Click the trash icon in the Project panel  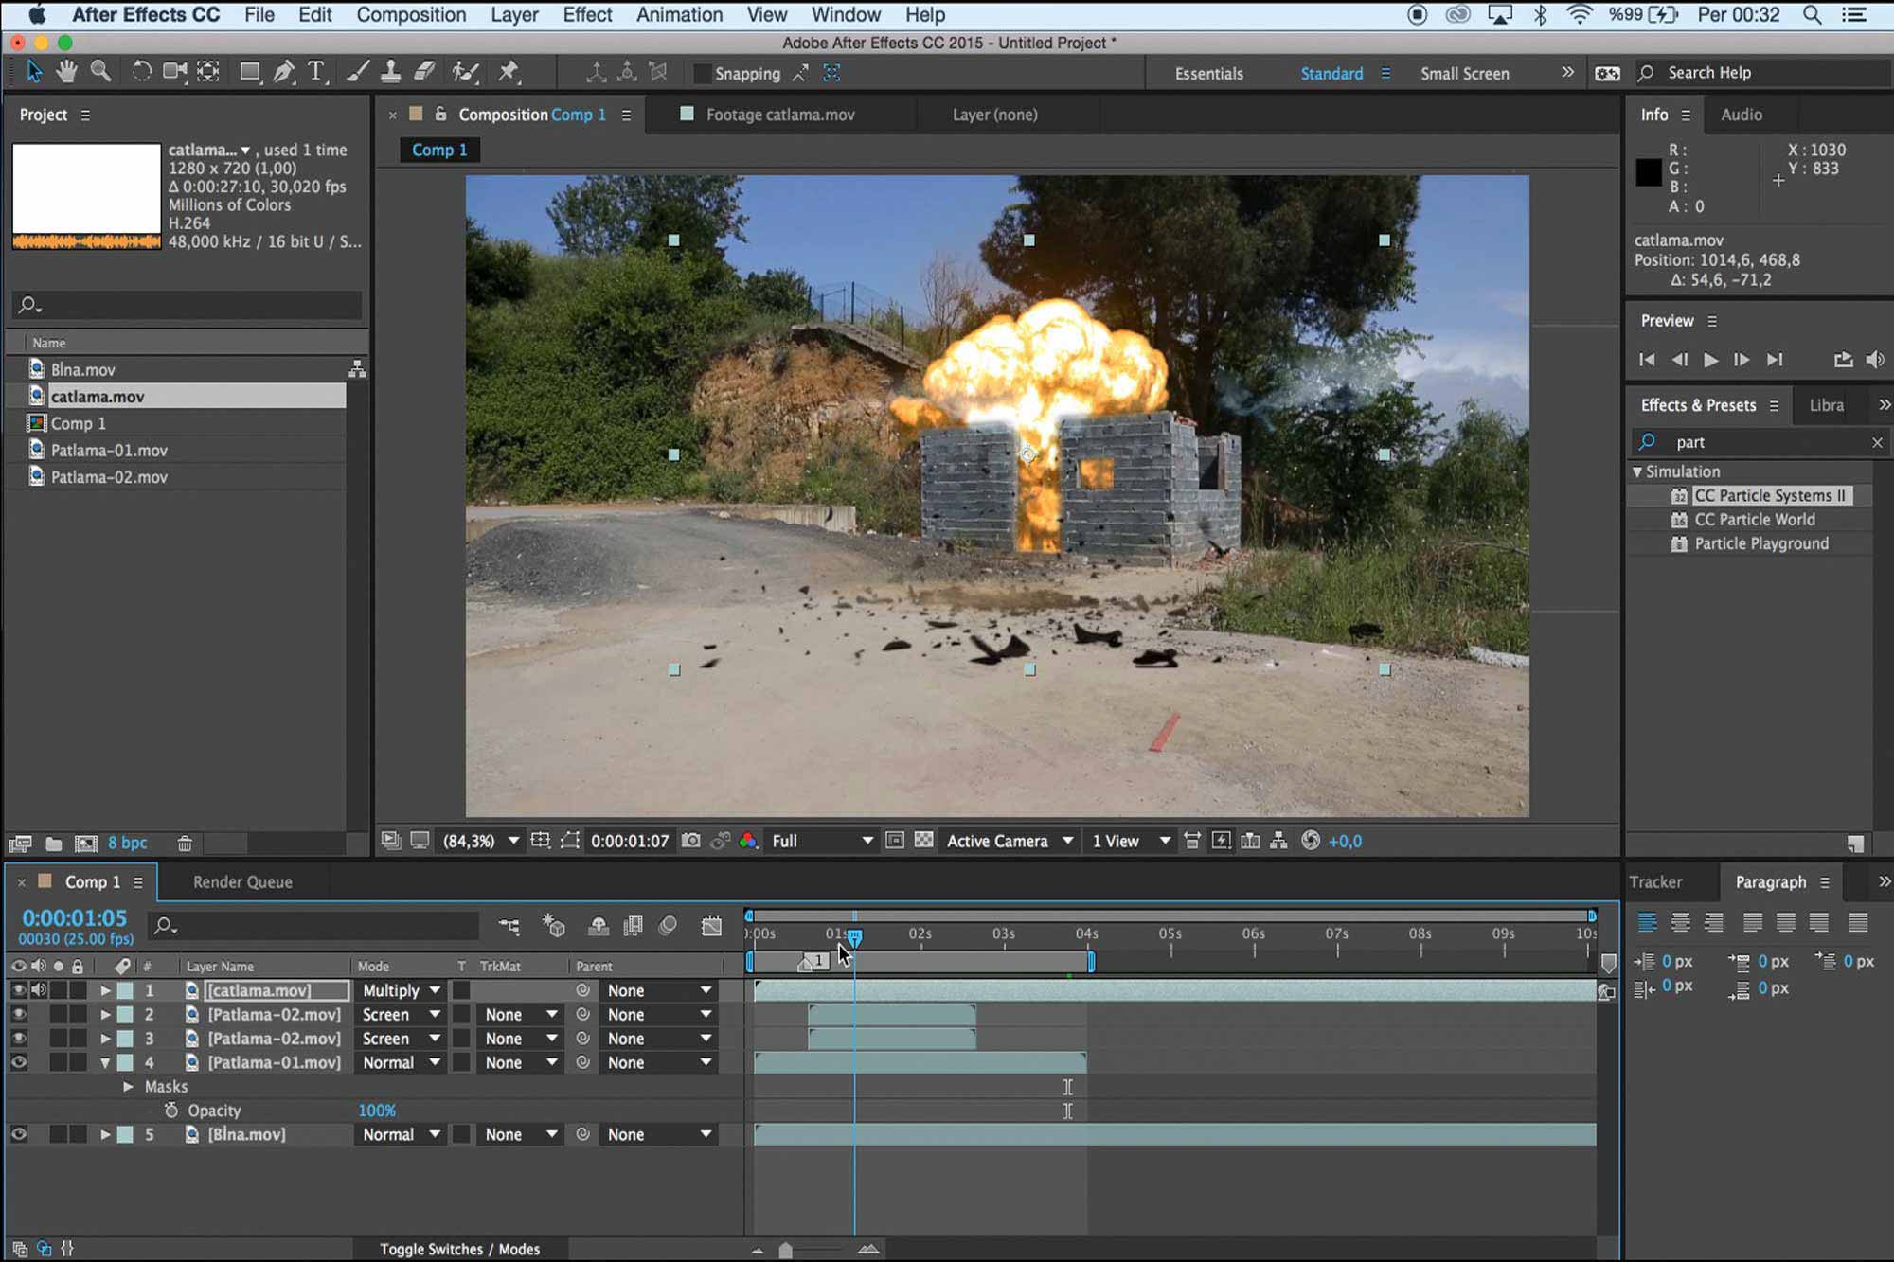tap(185, 843)
